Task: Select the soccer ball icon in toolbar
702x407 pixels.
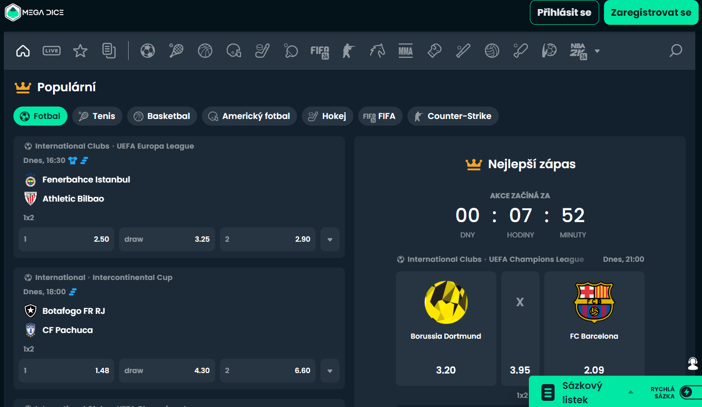Action: point(148,51)
